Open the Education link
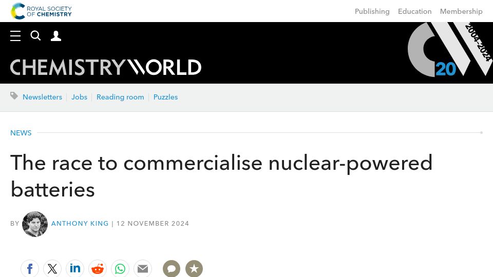Screen dimensions: 493x277 pyautogui.click(x=415, y=11)
